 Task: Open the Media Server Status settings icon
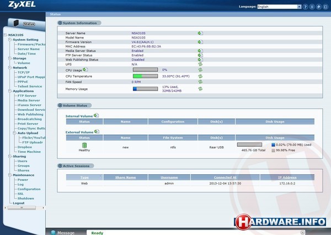200,51
